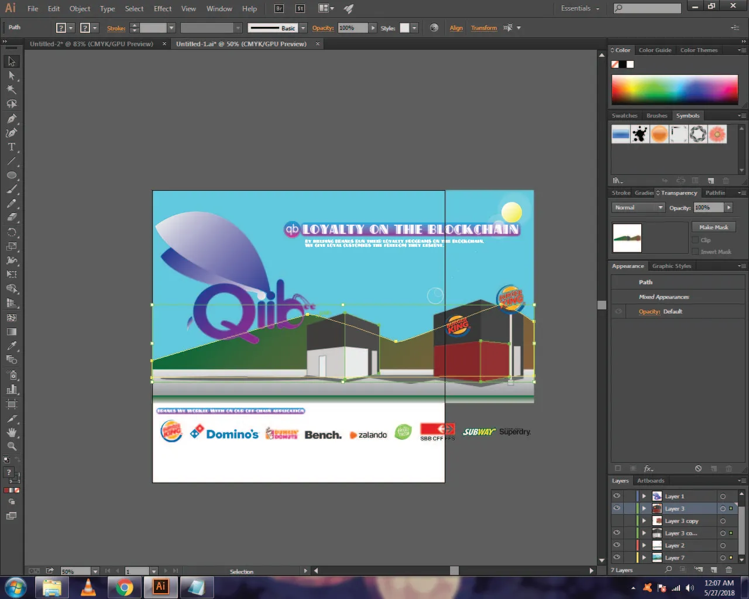Switch to the Artboards tab
Screen dimensions: 749x599
(x=651, y=480)
